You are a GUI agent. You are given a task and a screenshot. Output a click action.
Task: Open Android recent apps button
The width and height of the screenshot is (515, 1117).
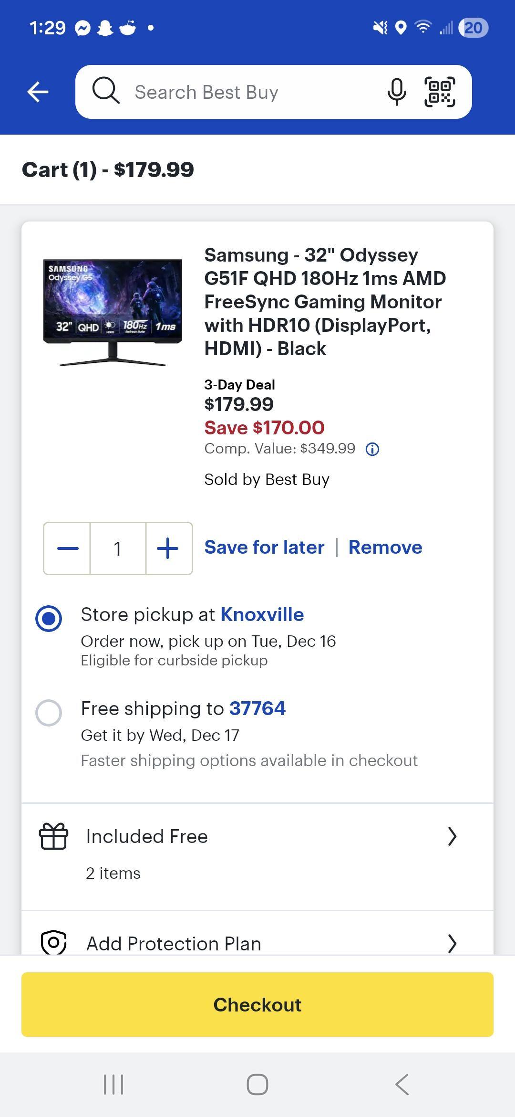(x=113, y=1085)
